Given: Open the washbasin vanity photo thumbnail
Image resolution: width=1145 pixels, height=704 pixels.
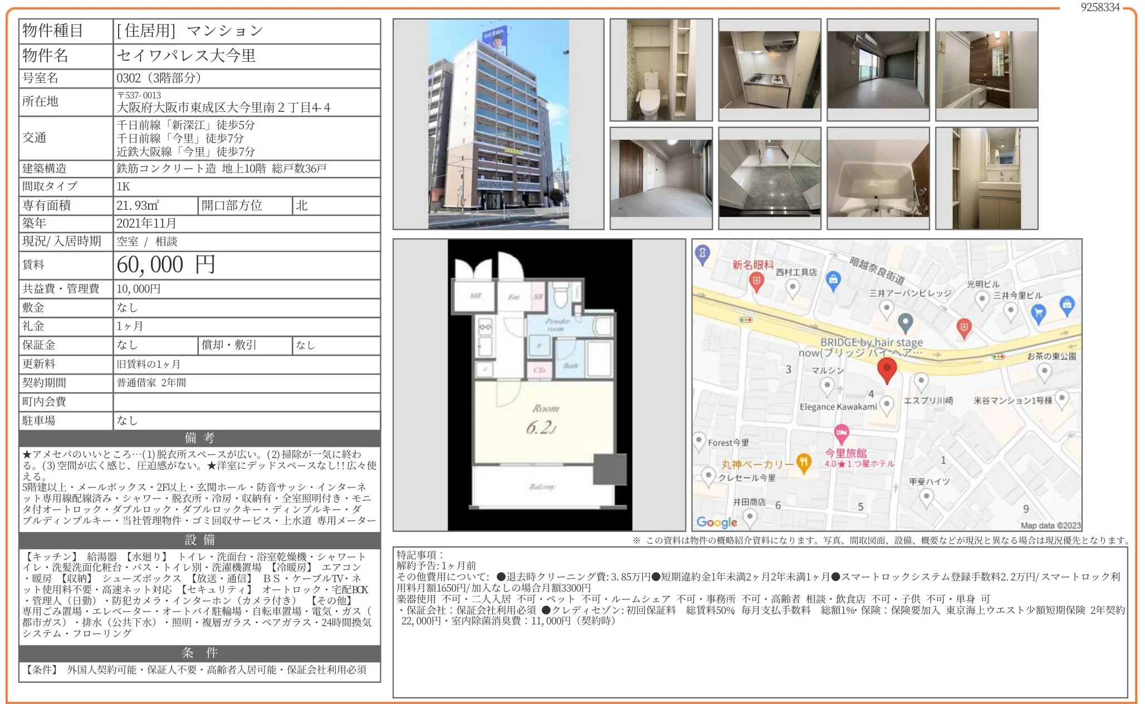Looking at the screenshot, I should (986, 179).
